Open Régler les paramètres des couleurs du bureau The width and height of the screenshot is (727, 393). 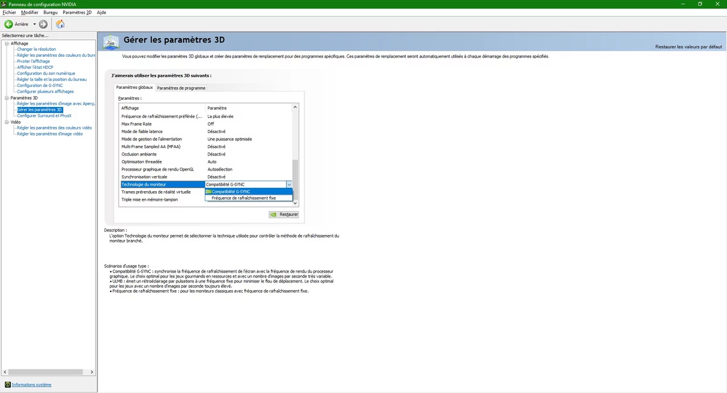[x=56, y=56]
